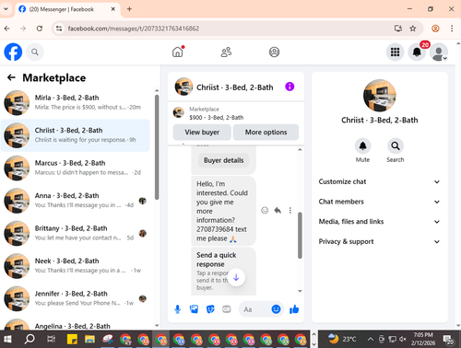Jump to latest message with down arrow
The width and height of the screenshot is (461, 348).
[x=236, y=277]
